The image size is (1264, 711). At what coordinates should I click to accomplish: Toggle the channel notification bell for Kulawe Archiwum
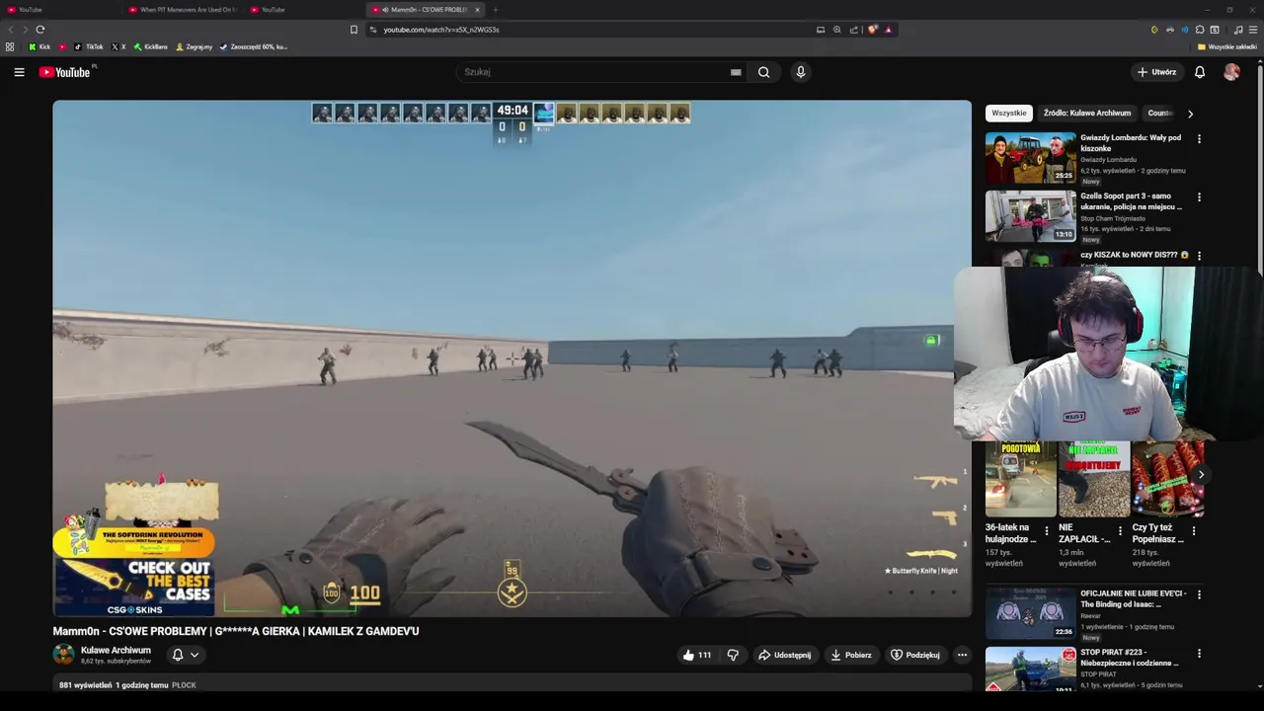click(178, 655)
